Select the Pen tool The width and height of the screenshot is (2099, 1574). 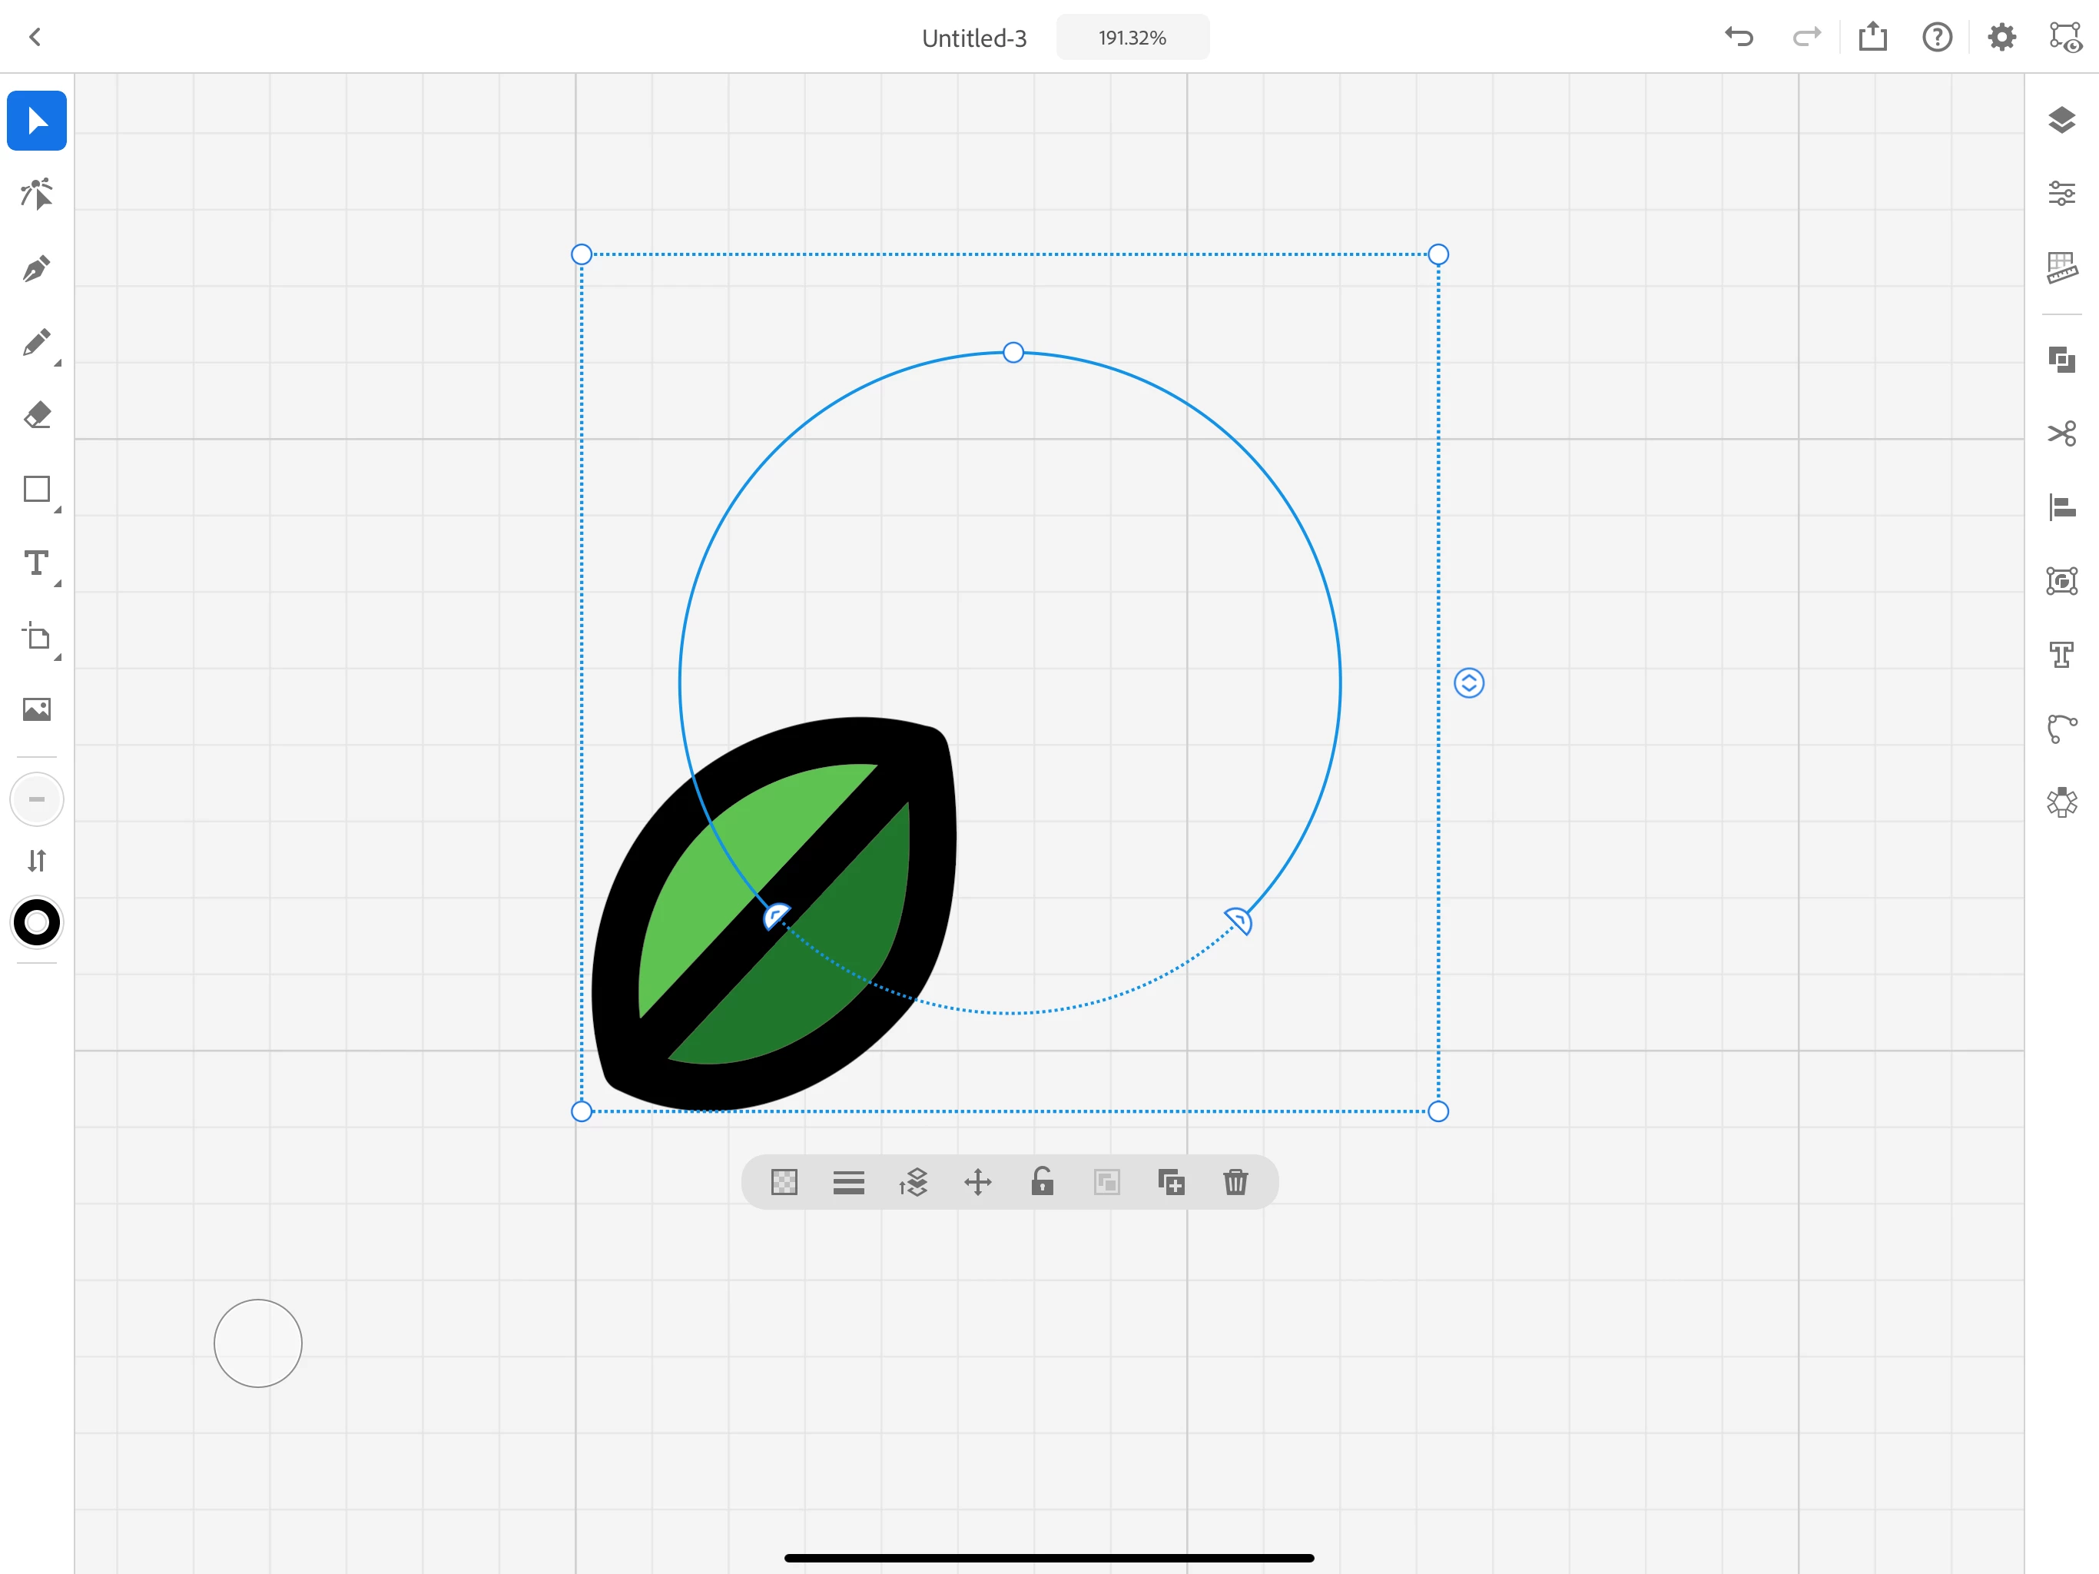(36, 269)
